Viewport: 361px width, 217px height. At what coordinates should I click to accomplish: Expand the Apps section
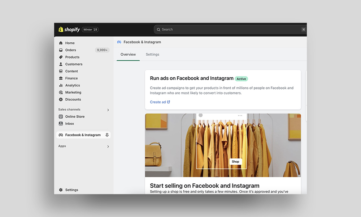(108, 146)
